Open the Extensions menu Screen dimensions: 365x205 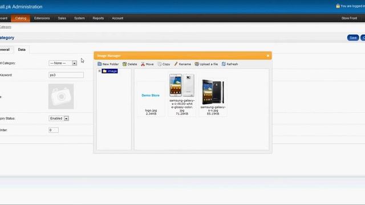pyautogui.click(x=42, y=18)
